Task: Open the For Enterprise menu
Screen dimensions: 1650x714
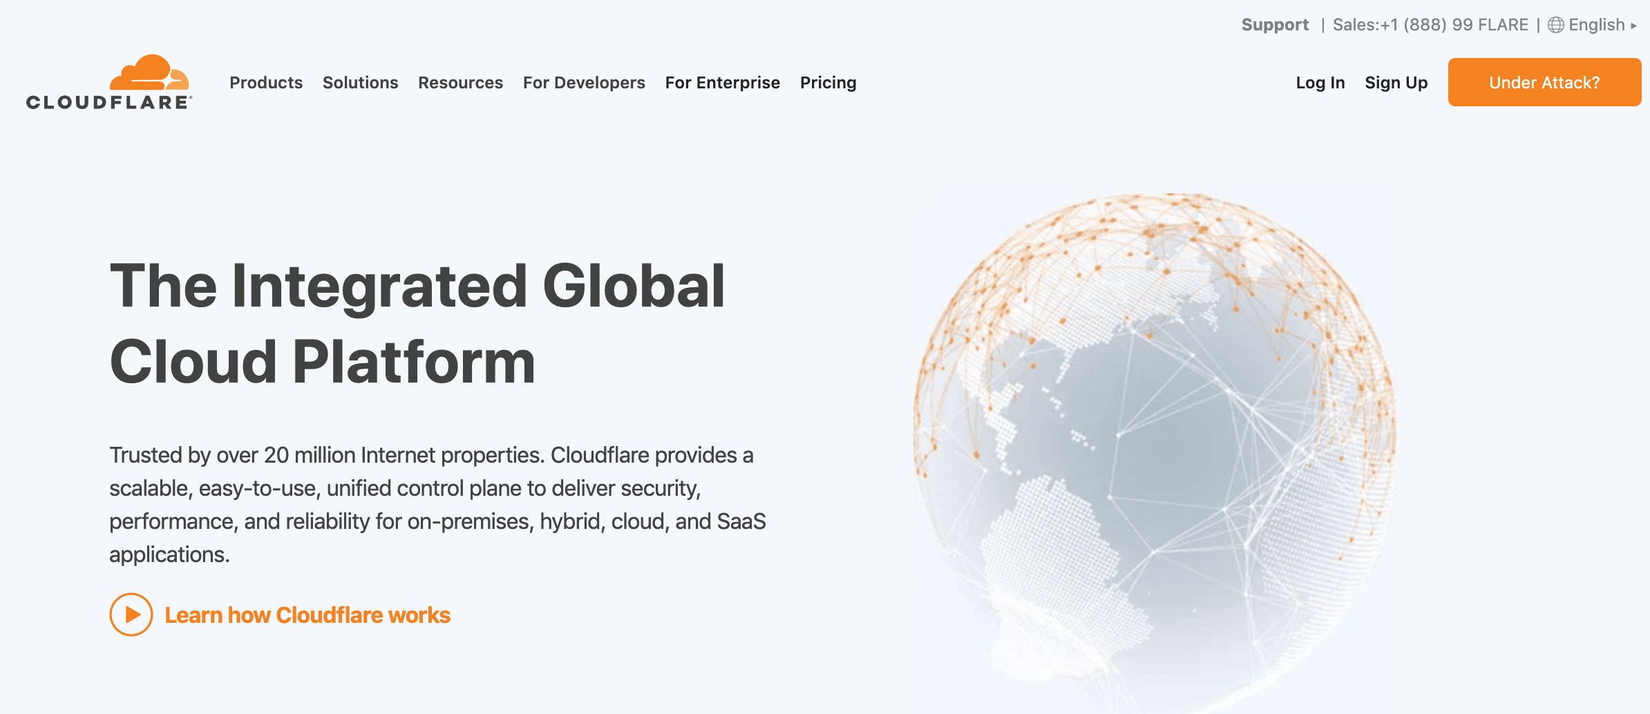Action: point(722,83)
